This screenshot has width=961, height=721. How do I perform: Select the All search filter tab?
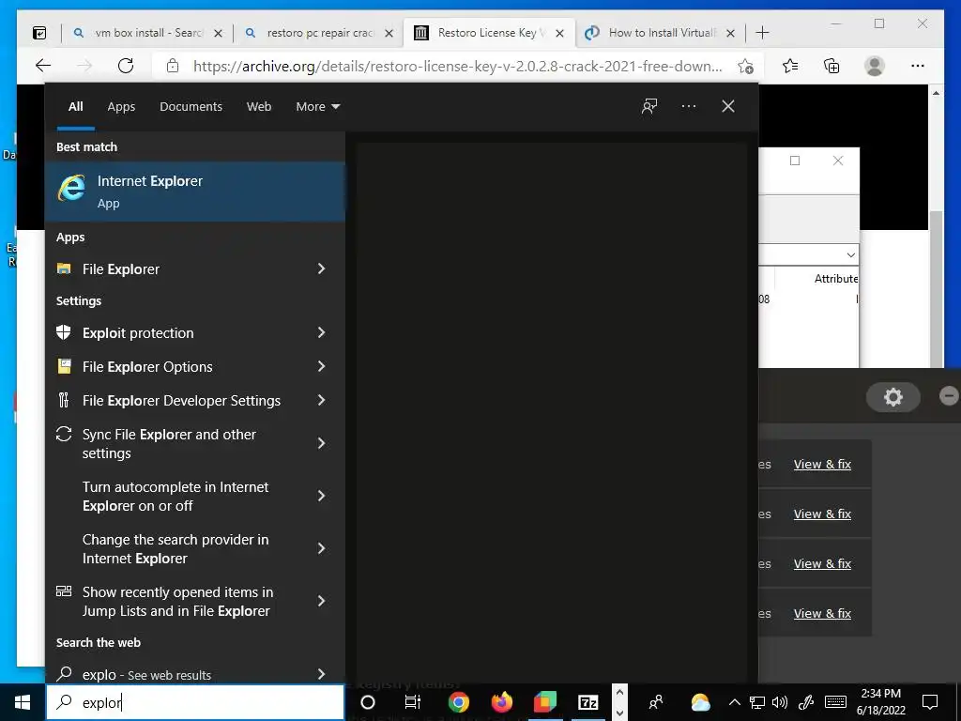click(x=75, y=107)
